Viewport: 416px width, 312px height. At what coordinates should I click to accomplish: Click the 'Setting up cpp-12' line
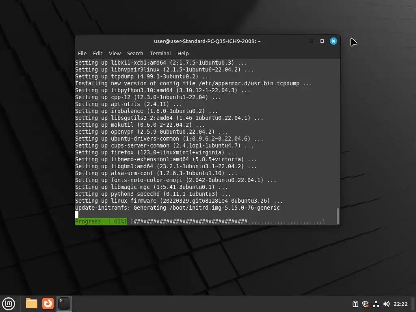tap(148, 97)
